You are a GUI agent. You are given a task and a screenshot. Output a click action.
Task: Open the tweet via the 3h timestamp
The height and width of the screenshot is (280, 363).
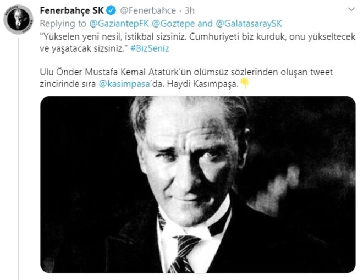[x=190, y=10]
